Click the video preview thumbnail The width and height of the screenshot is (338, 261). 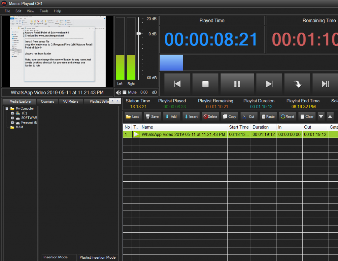[57, 51]
